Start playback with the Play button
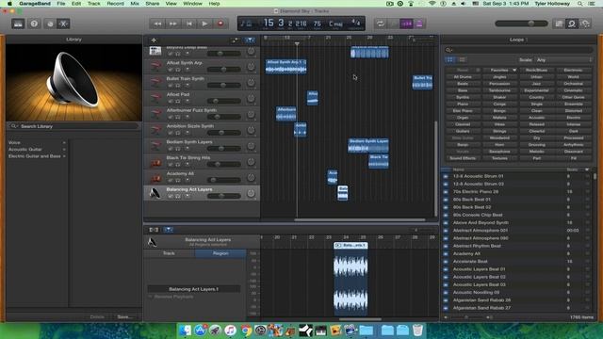 204,24
